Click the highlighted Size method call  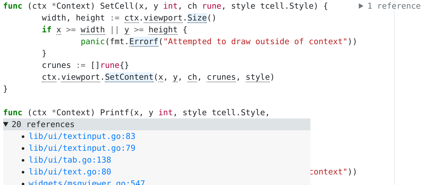coord(197,18)
